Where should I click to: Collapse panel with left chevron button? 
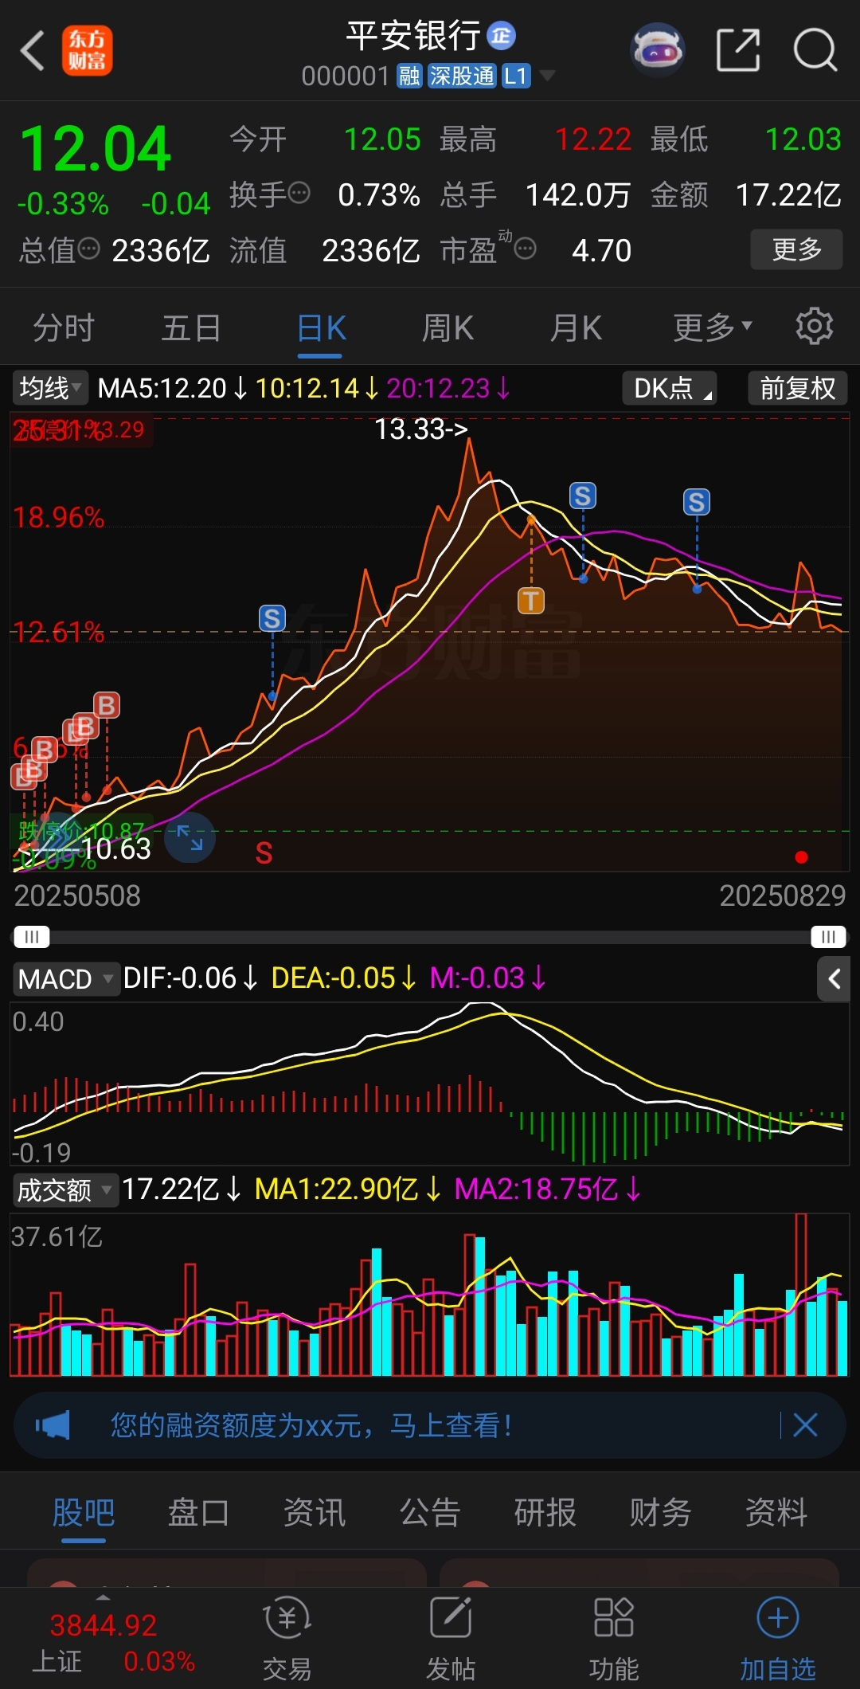tap(833, 978)
